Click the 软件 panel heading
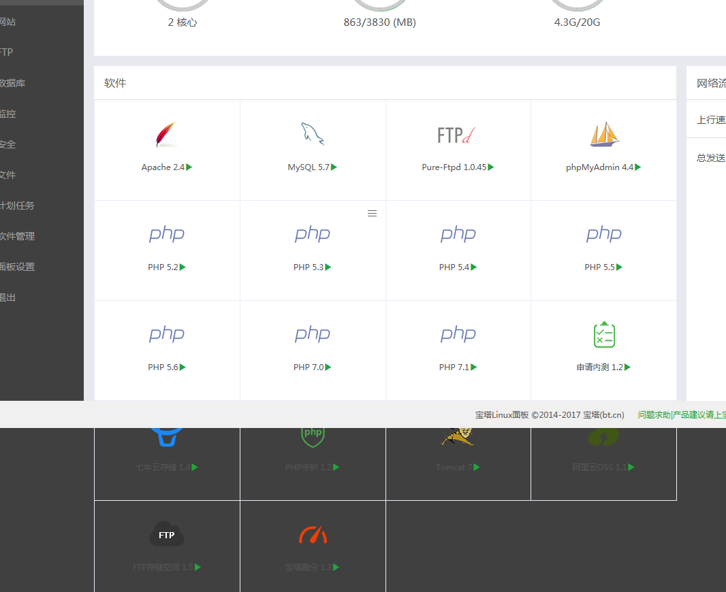 coord(115,83)
